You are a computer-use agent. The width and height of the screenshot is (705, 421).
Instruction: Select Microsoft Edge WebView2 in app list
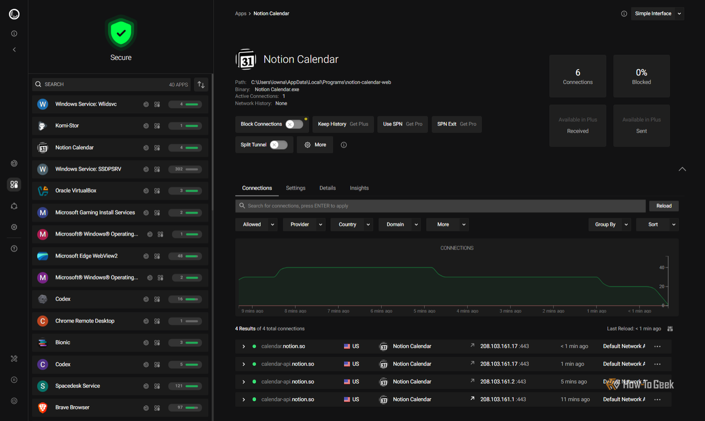click(120, 256)
